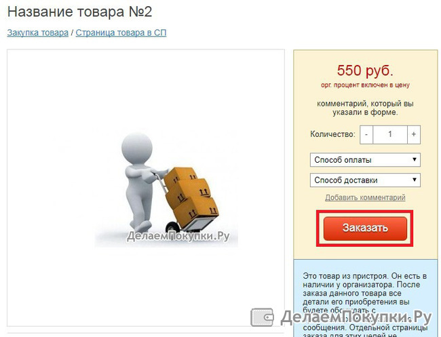
Task: Click the red Заказать button
Action: tap(365, 229)
